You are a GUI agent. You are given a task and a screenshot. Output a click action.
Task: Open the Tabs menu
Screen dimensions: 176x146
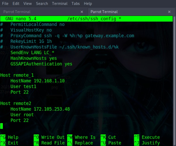coord(76,4)
